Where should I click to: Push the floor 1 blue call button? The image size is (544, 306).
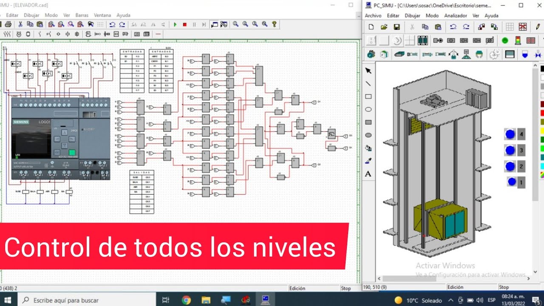tap(512, 182)
